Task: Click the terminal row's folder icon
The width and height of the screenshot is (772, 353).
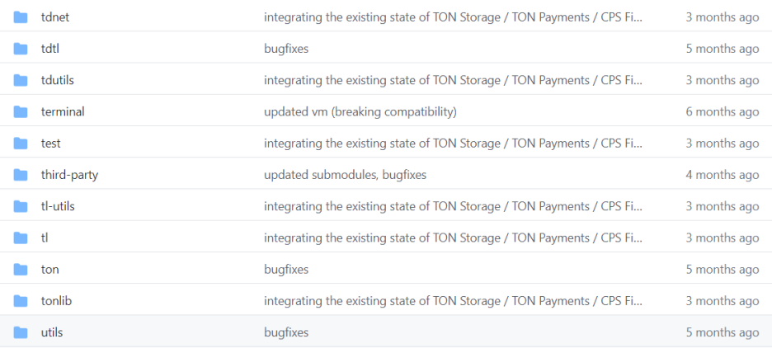Action: click(x=20, y=112)
